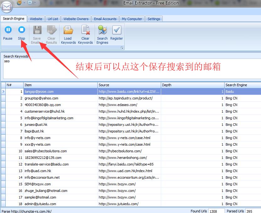This screenshot has width=261, height=213.
Task: Open dropdown beside the monitor icon
Action: (35, 3)
